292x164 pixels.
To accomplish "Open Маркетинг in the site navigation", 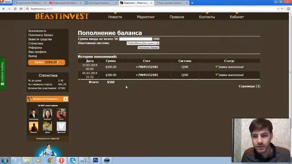I will click(146, 17).
